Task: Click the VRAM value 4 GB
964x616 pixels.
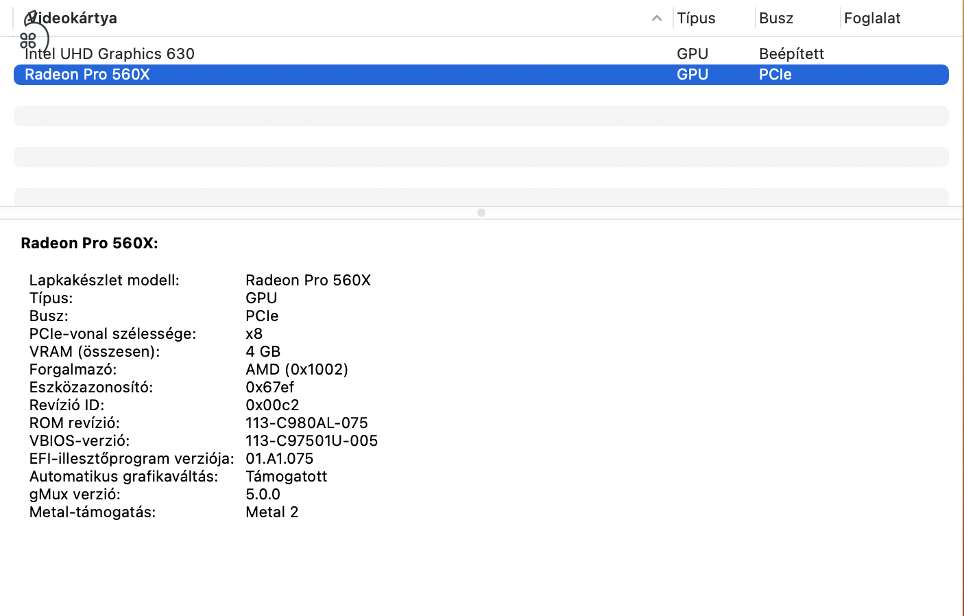Action: click(263, 352)
